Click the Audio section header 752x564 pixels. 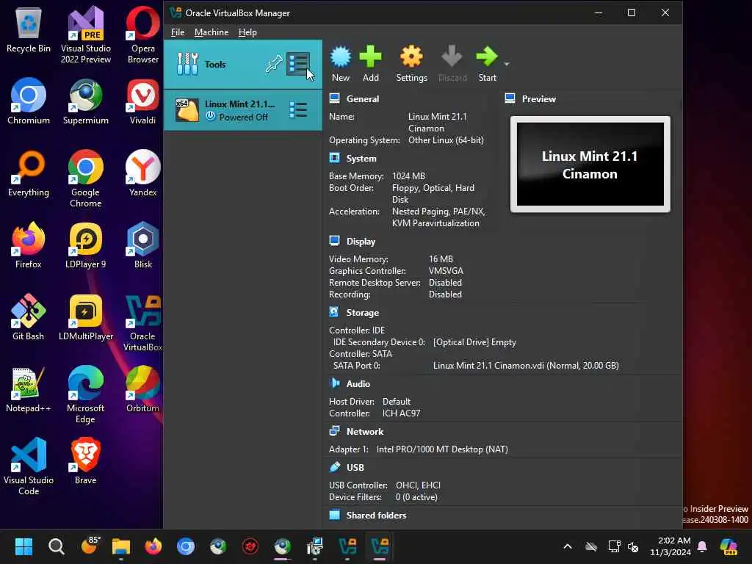click(358, 383)
